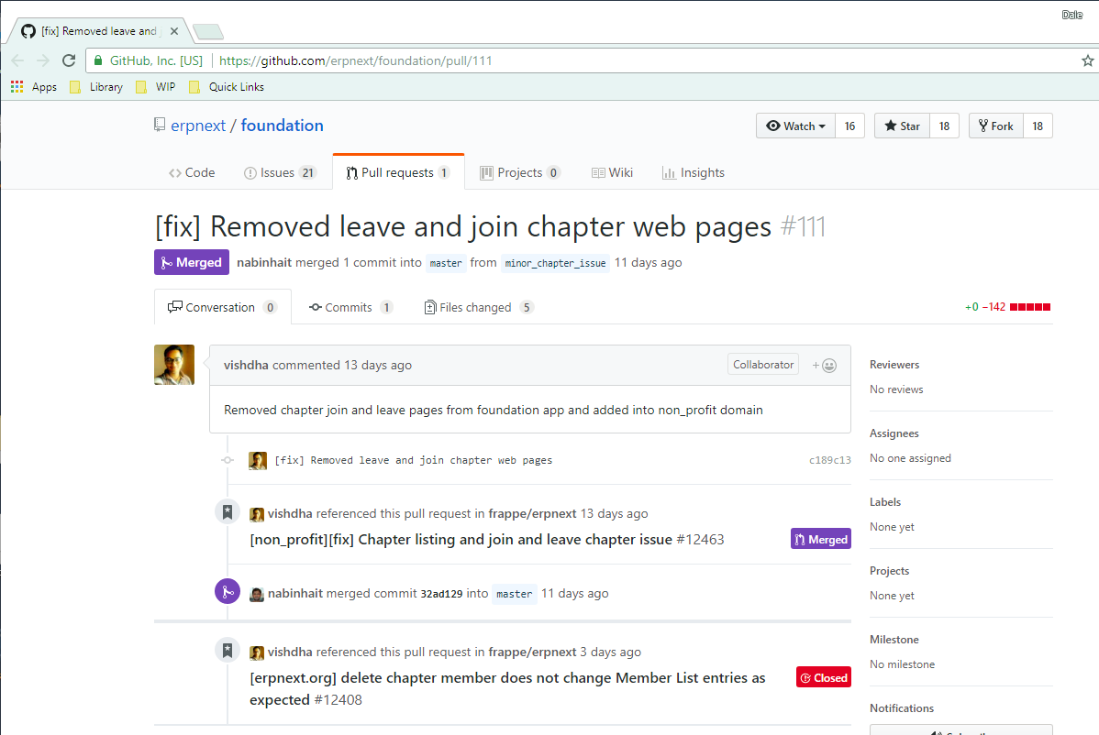Click the Collaborator badge
This screenshot has height=735, width=1099.
click(x=763, y=365)
